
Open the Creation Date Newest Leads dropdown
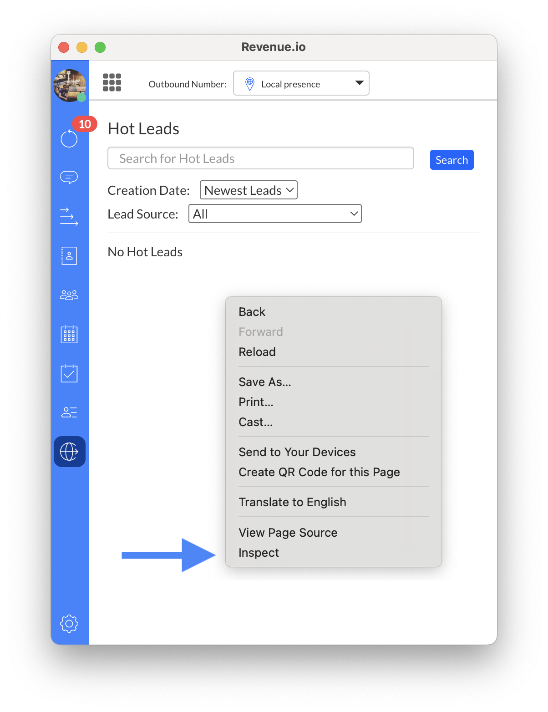click(249, 190)
